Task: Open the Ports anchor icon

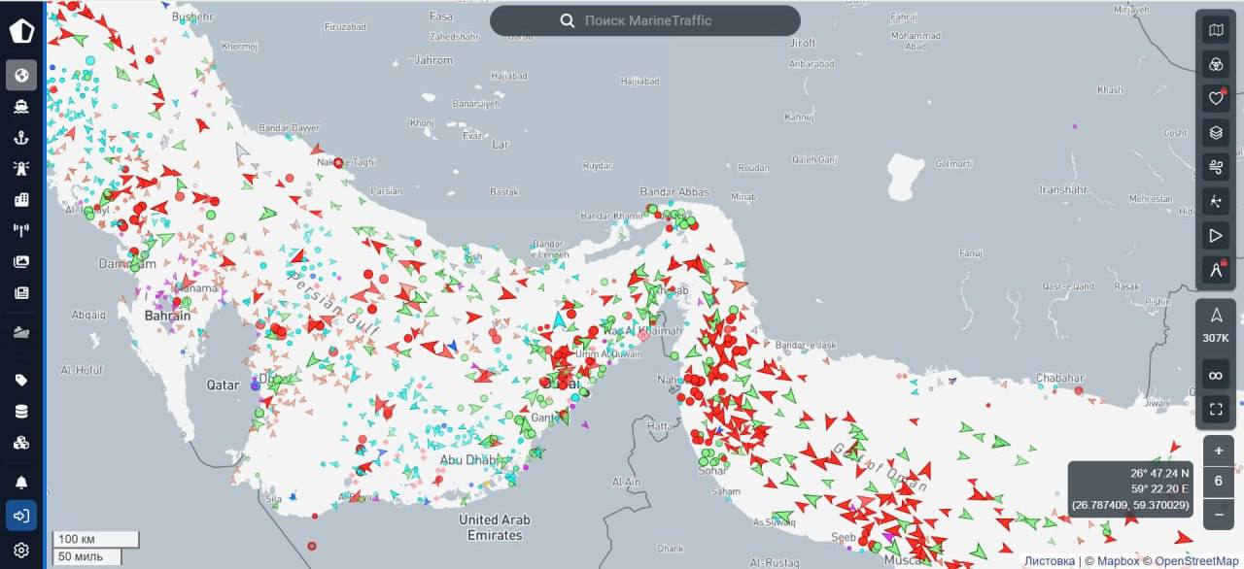Action: click(x=21, y=137)
